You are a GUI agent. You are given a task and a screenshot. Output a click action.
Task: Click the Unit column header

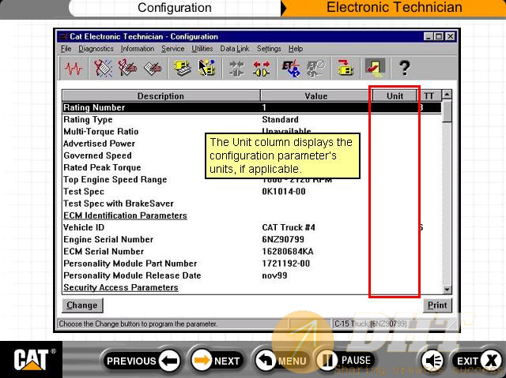pyautogui.click(x=395, y=96)
